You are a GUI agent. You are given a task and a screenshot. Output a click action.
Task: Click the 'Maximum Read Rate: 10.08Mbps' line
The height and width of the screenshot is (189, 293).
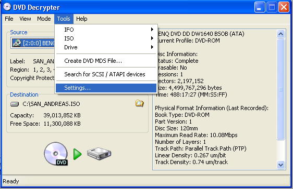click(196, 135)
